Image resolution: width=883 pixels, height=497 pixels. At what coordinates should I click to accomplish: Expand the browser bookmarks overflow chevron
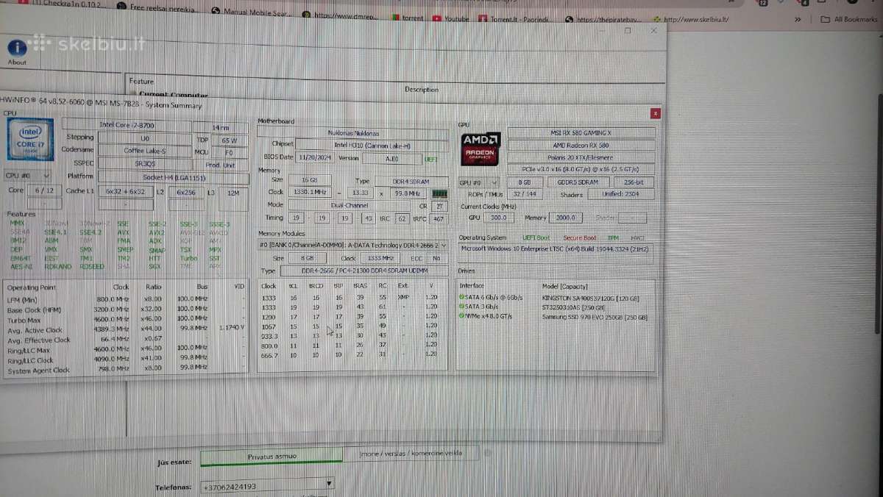[x=798, y=19]
